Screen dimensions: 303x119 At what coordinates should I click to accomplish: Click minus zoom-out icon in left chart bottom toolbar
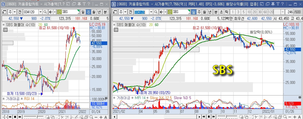(x=96, y=117)
